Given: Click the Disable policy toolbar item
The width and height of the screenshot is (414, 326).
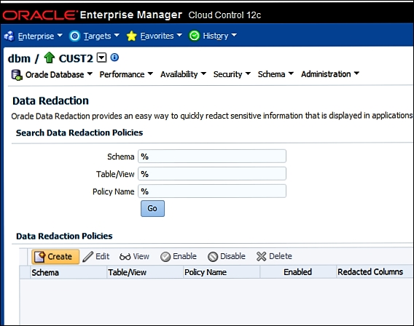Looking at the screenshot, I should 227,256.
